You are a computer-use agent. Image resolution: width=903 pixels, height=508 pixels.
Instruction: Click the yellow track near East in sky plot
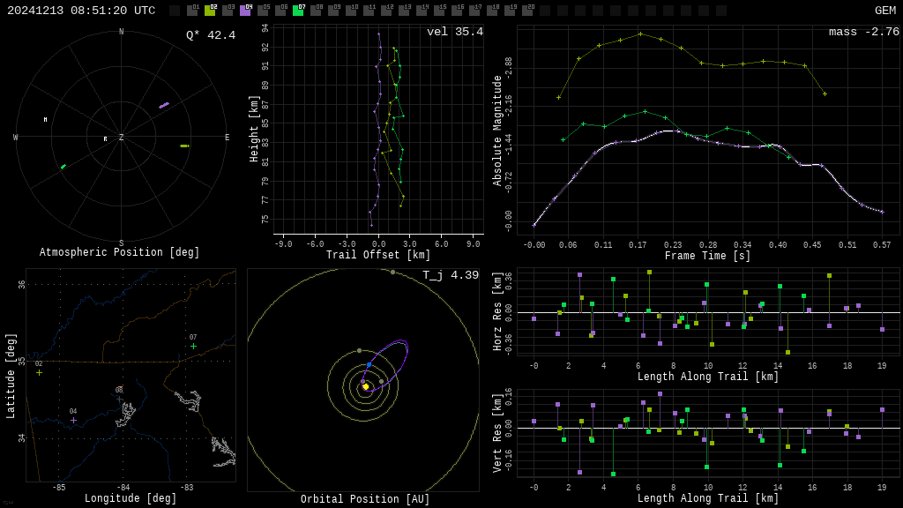click(x=184, y=146)
